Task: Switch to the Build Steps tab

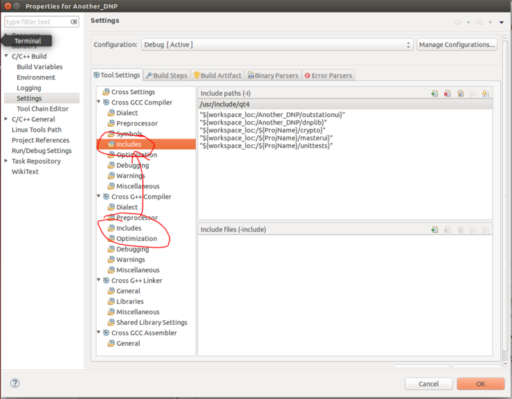Action: (166, 76)
